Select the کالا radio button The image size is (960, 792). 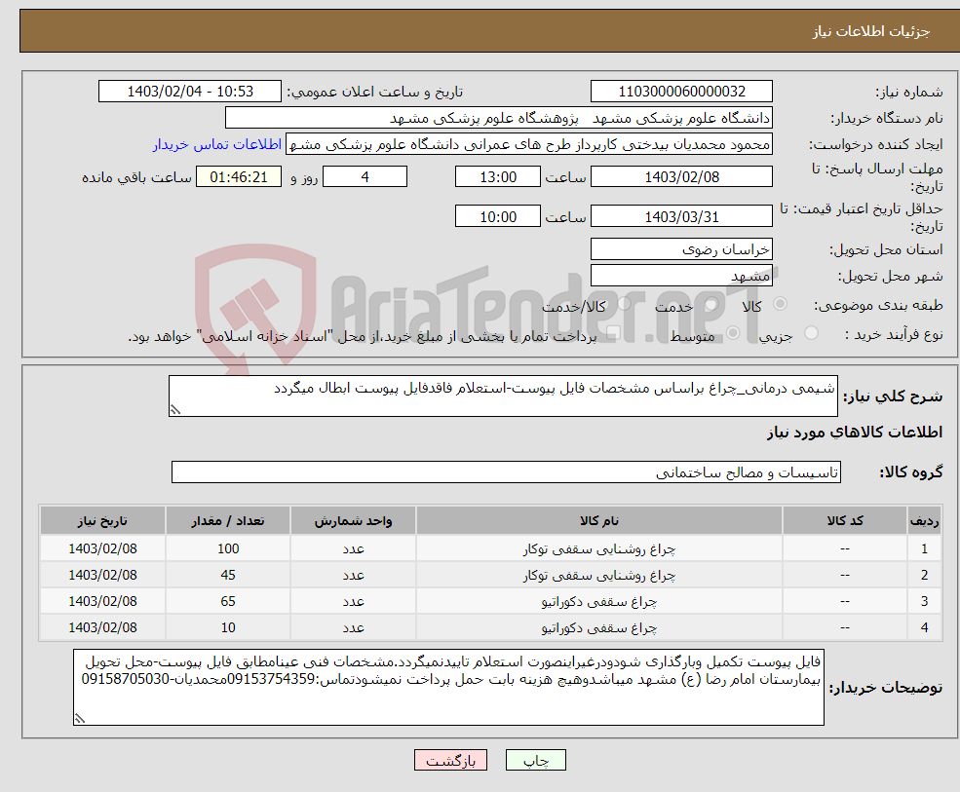pyautogui.click(x=780, y=304)
